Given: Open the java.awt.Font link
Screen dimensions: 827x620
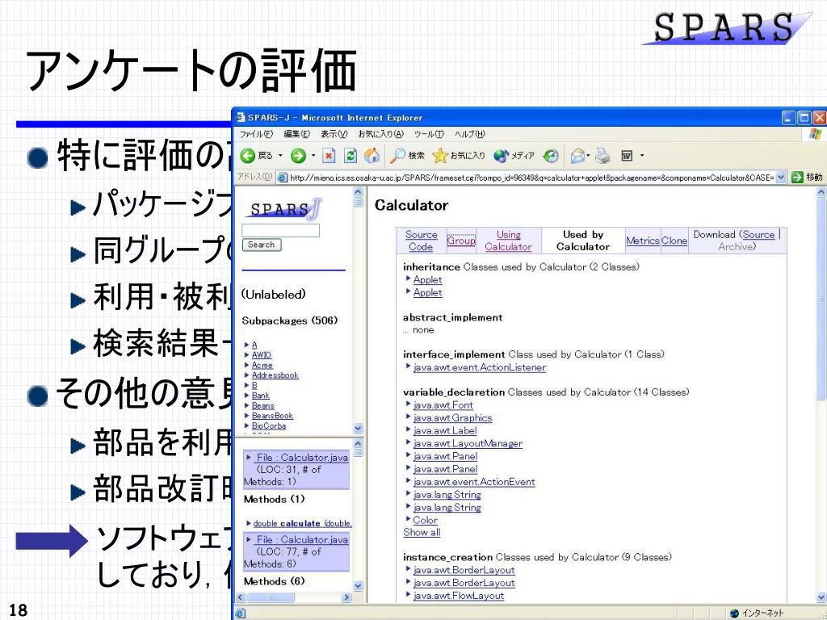Looking at the screenshot, I should [443, 405].
